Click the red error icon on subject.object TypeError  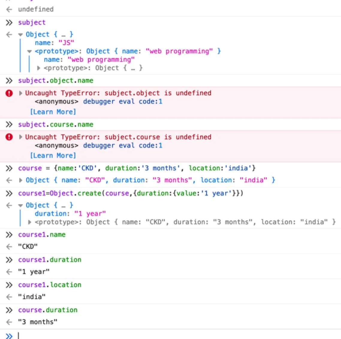9,93
